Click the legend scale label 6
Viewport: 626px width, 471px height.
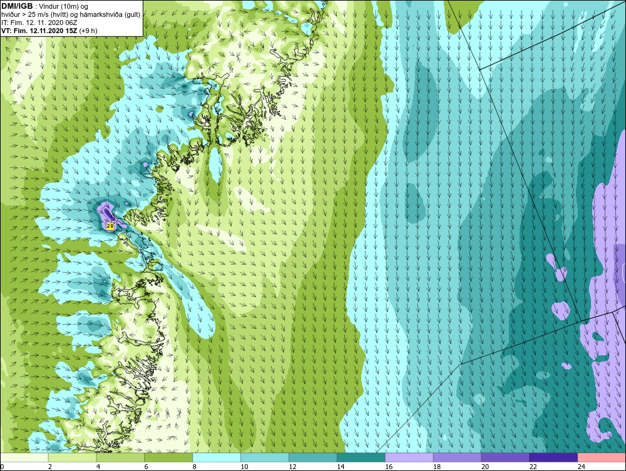(x=146, y=467)
